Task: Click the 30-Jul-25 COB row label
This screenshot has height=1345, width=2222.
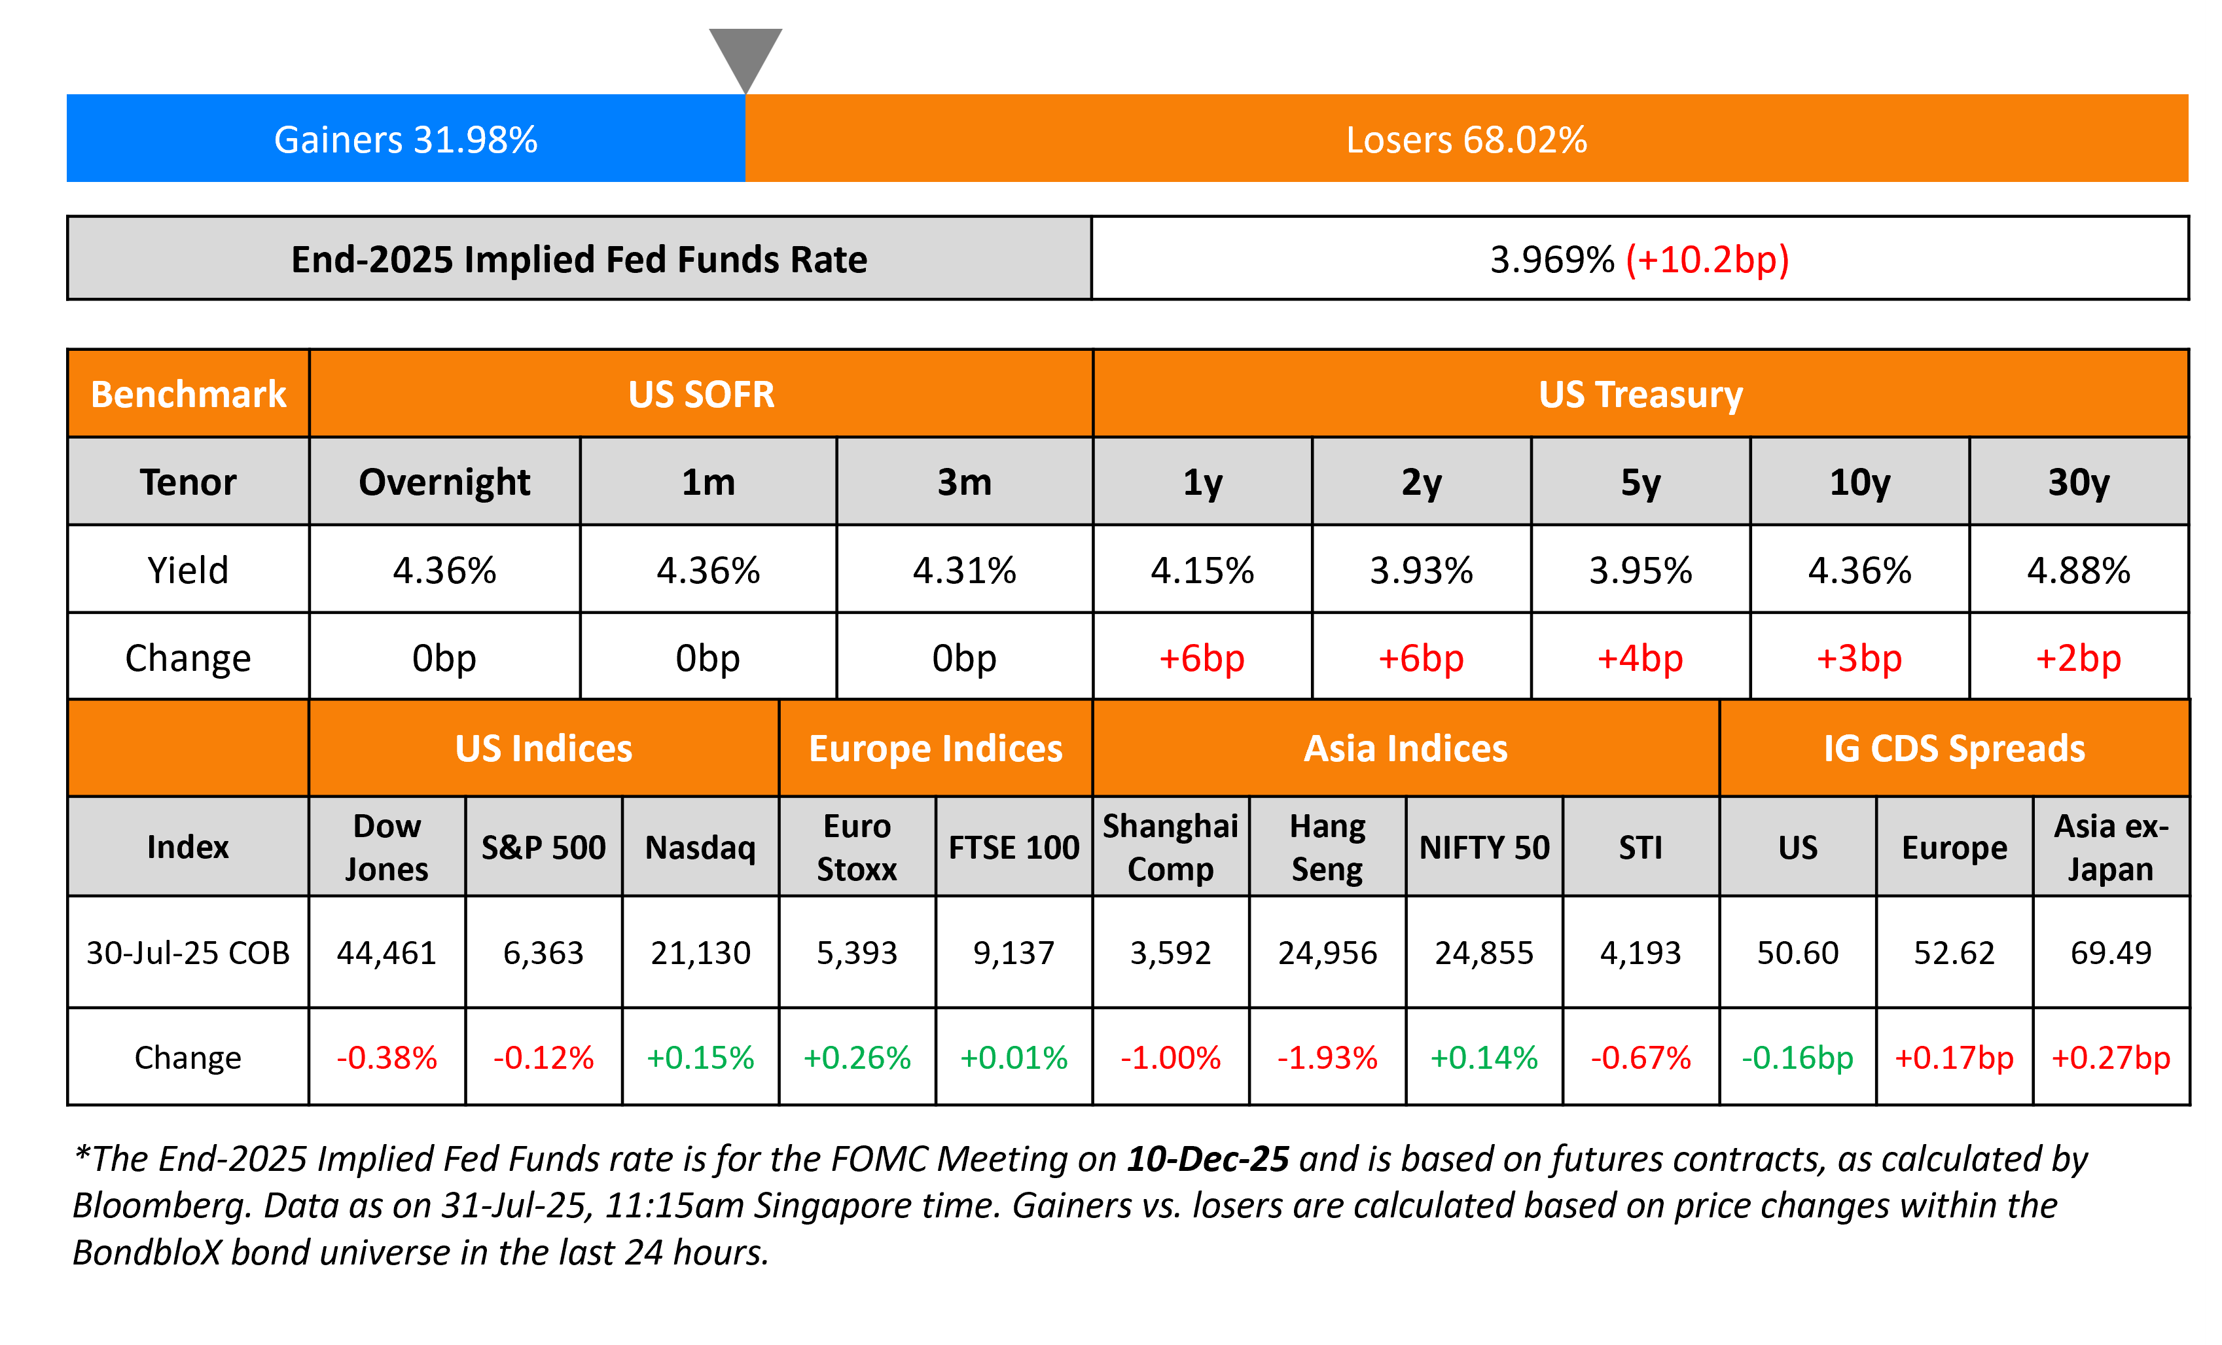Action: [188, 952]
